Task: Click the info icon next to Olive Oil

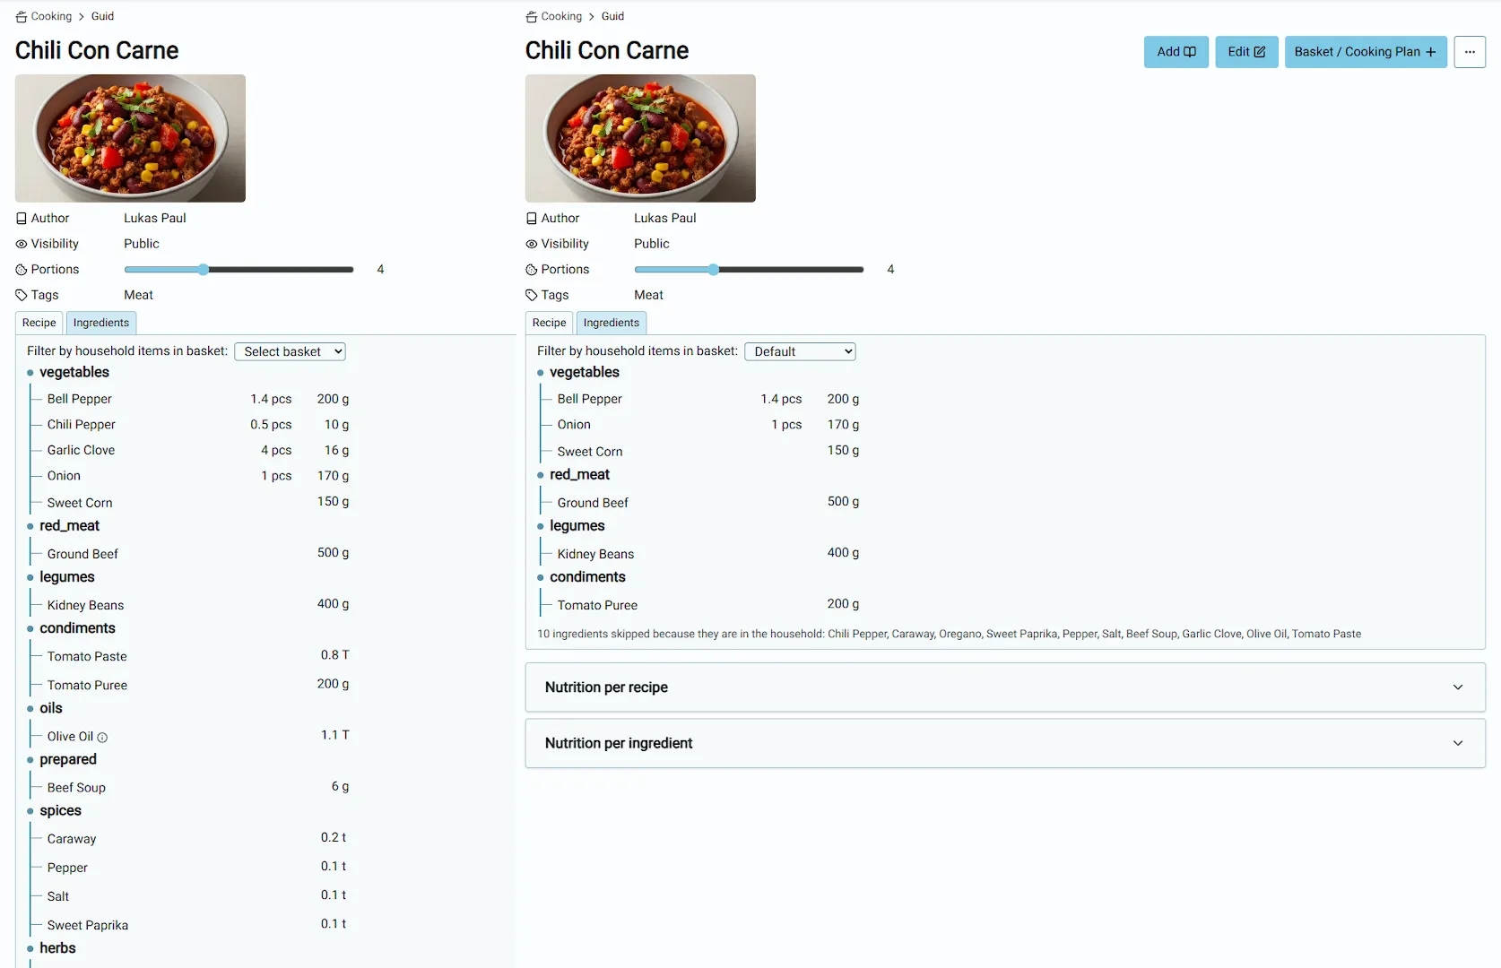Action: 102,738
